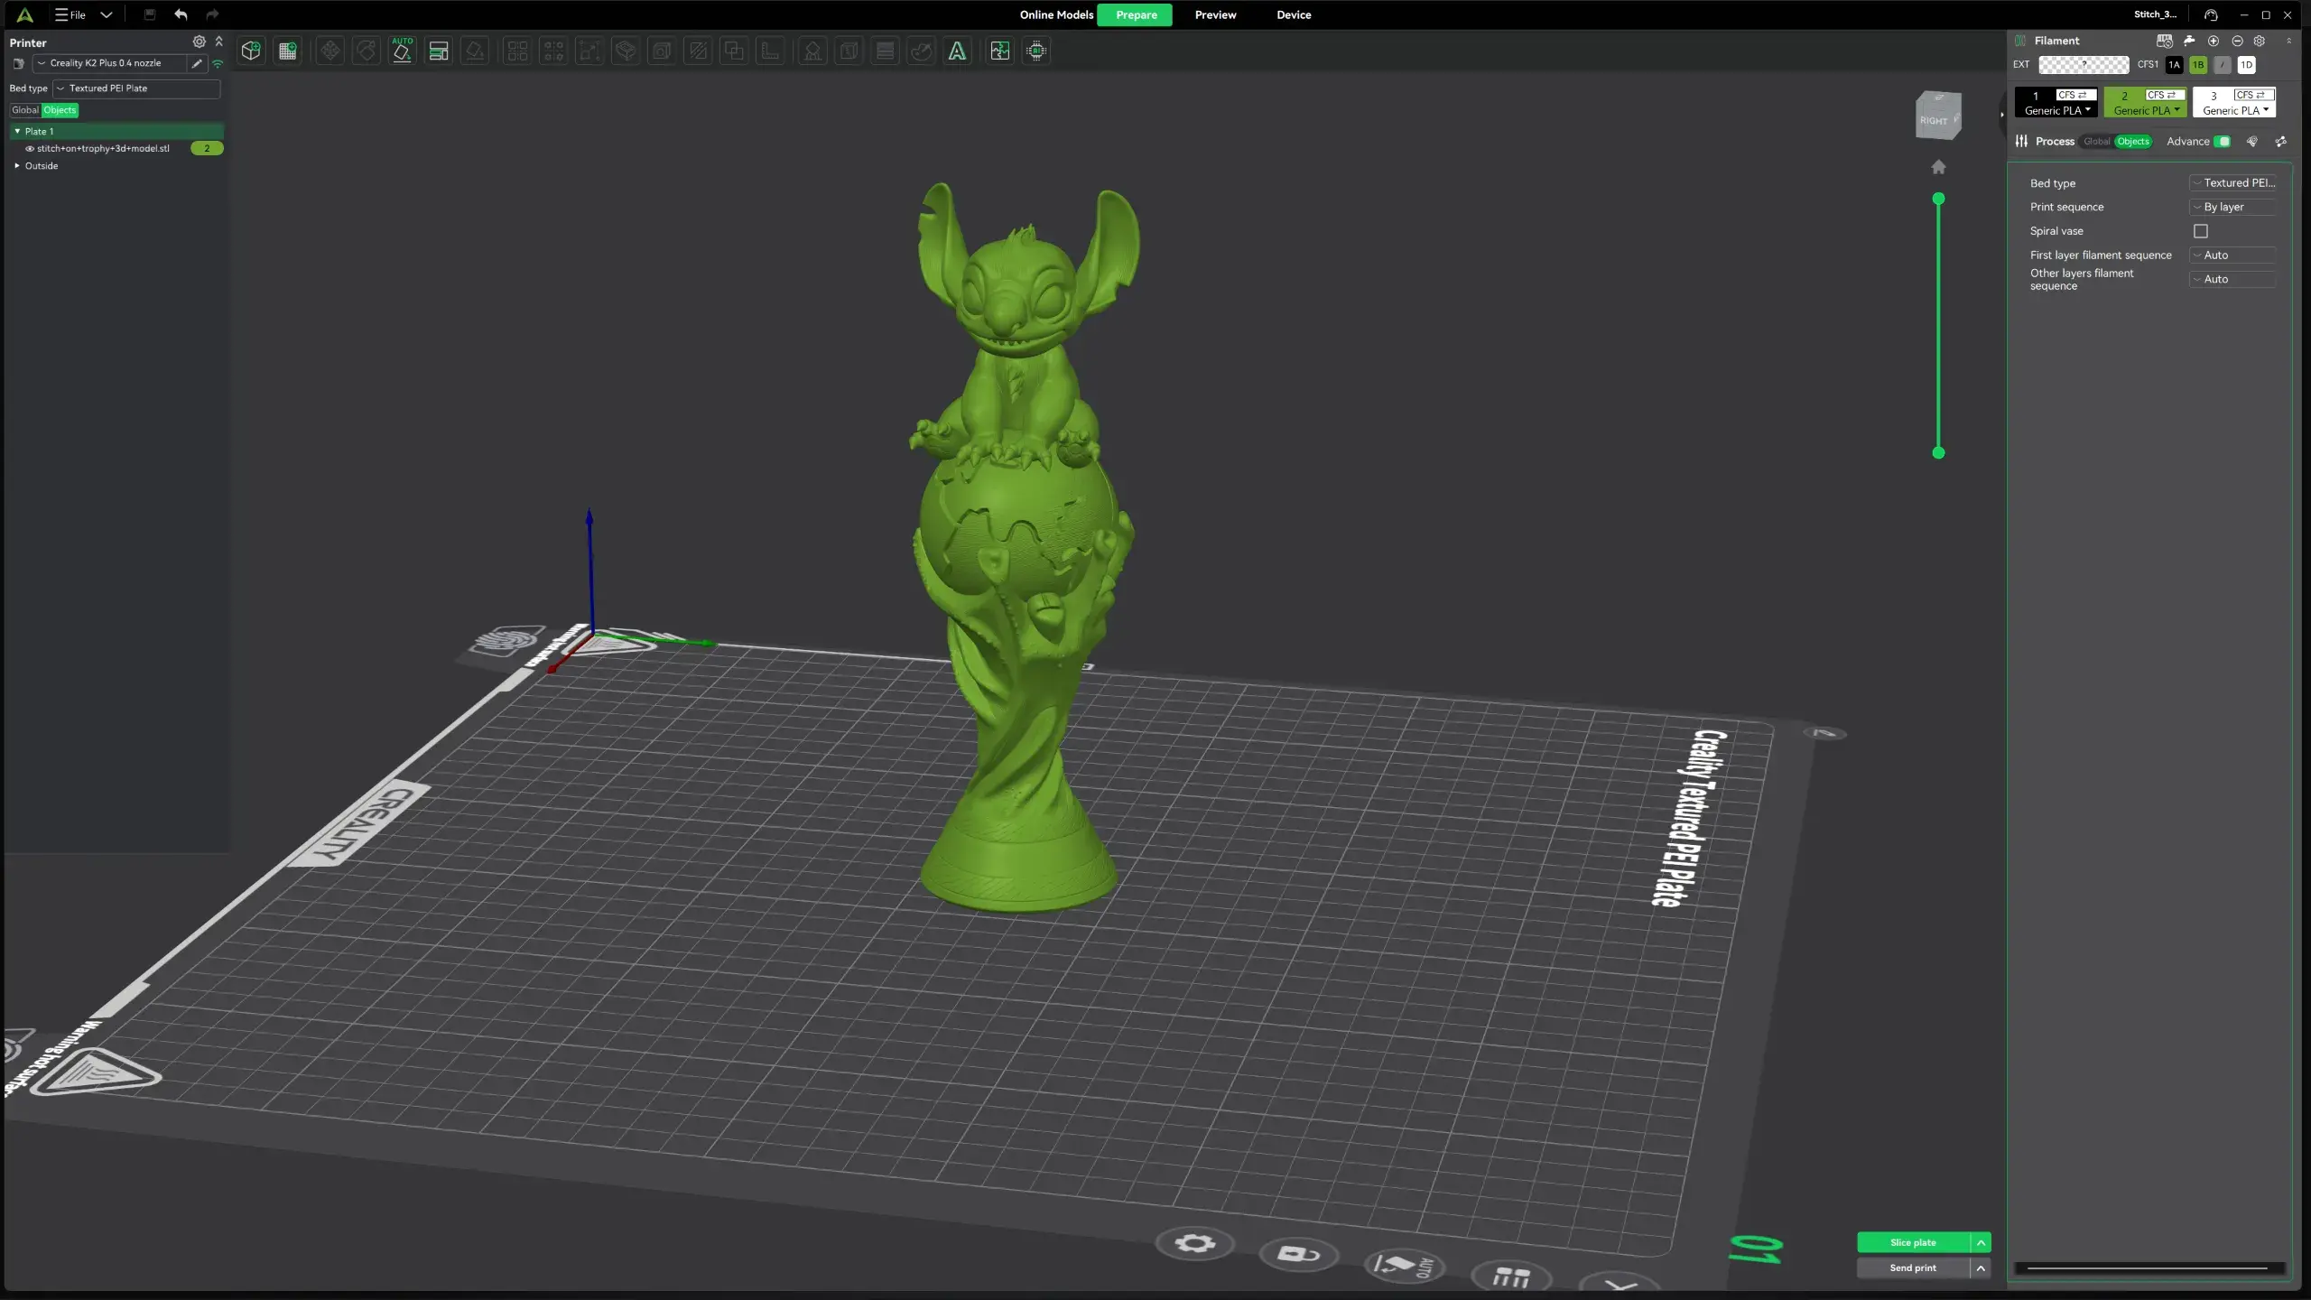This screenshot has width=2311, height=1300.
Task: Select the Move tool
Action: tap(330, 51)
